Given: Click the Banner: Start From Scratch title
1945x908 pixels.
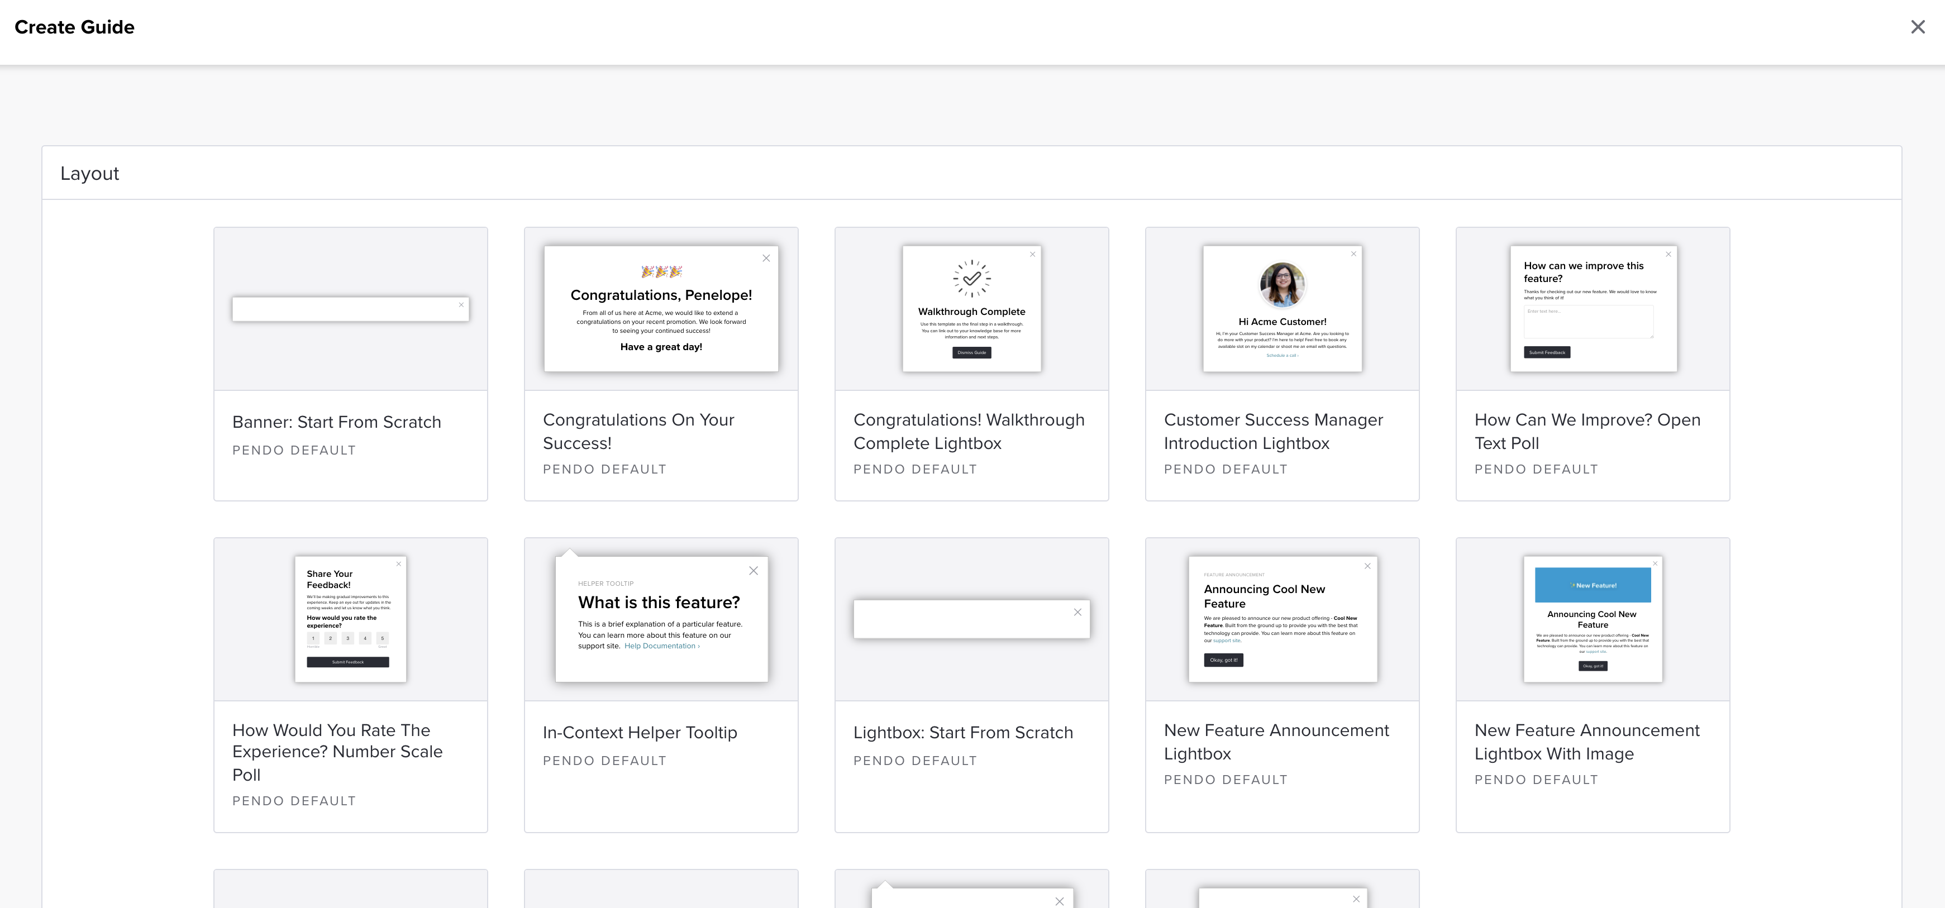Looking at the screenshot, I should 337,422.
